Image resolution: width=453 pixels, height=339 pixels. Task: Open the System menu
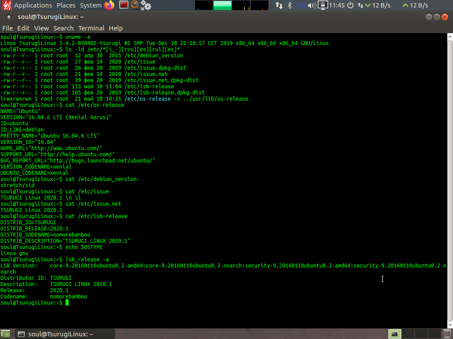click(x=91, y=5)
